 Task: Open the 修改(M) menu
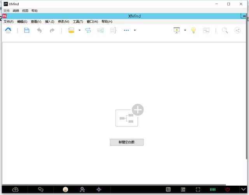pyautogui.click(x=63, y=21)
